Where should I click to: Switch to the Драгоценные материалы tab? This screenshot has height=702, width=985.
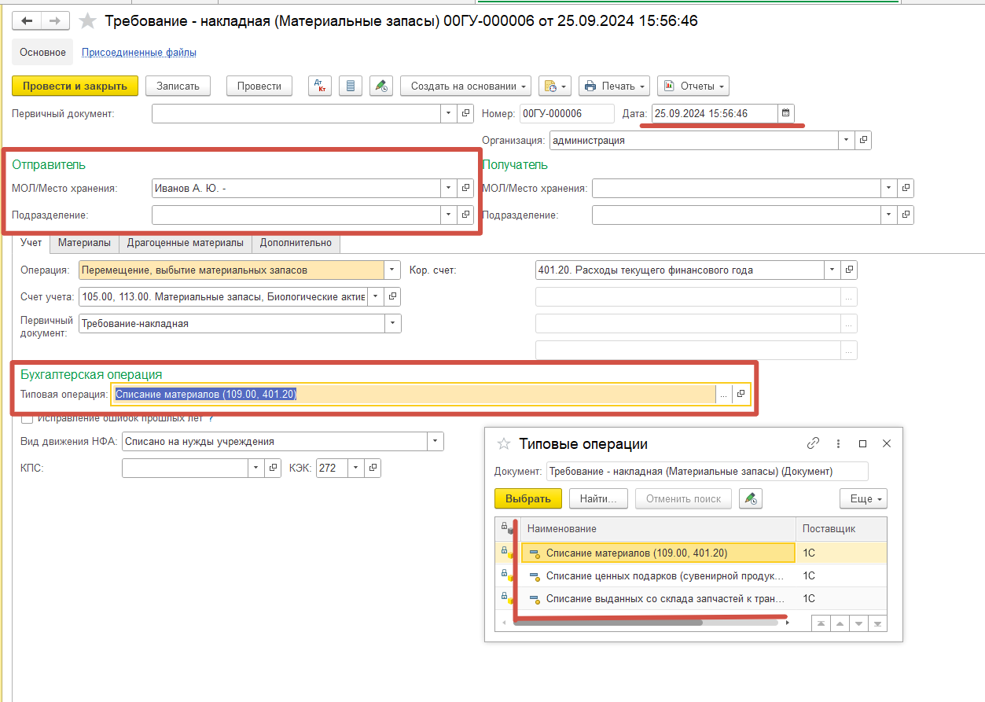[x=186, y=243]
